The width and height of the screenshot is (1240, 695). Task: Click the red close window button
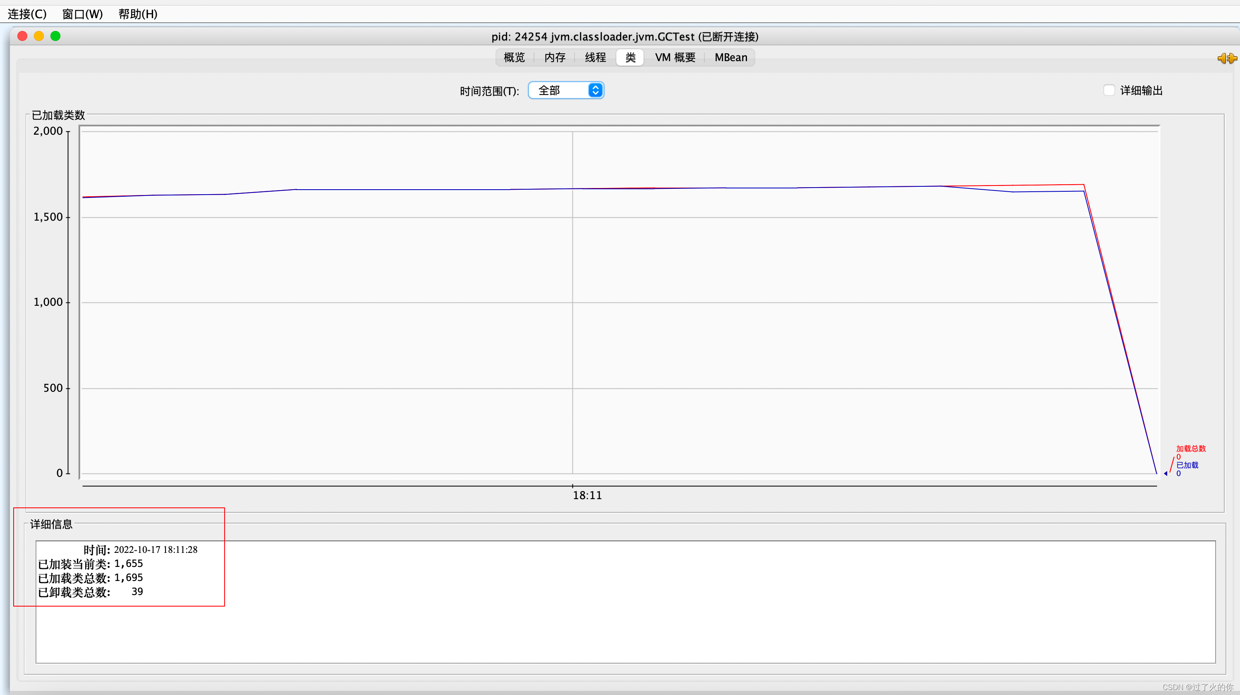[x=22, y=36]
